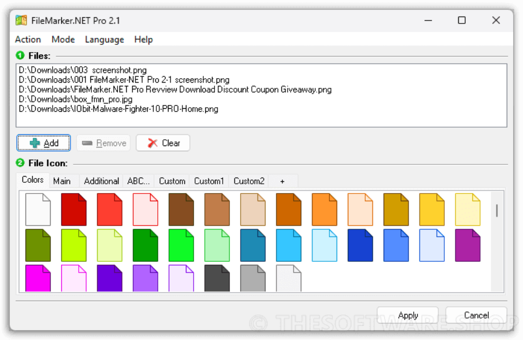This screenshot has height=340, width=523.
Task: Select the dark royal blue file icon
Action: 360,246
